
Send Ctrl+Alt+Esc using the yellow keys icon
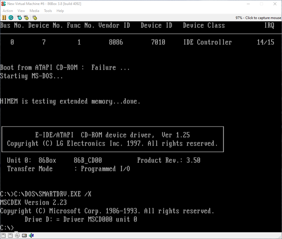click(x=26, y=18)
